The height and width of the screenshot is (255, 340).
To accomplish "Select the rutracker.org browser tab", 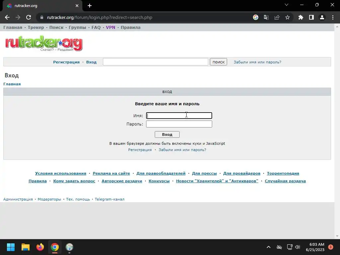I will 42,6.
